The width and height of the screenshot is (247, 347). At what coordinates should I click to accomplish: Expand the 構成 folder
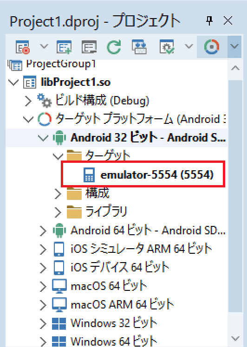[x=58, y=194]
